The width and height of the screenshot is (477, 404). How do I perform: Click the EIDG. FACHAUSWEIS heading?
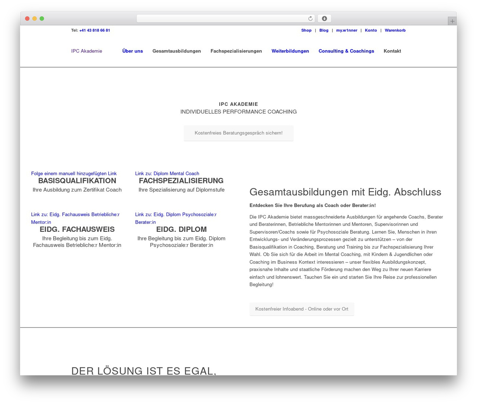[77, 230]
